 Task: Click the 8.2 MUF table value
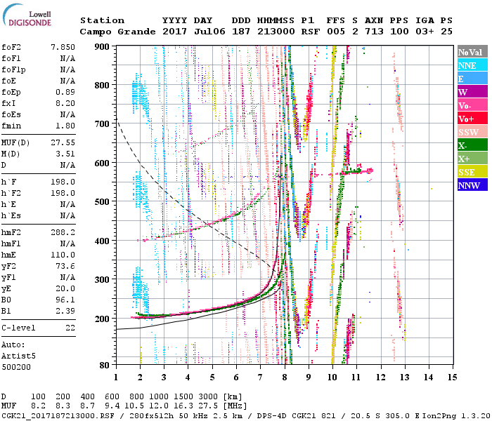(x=38, y=406)
